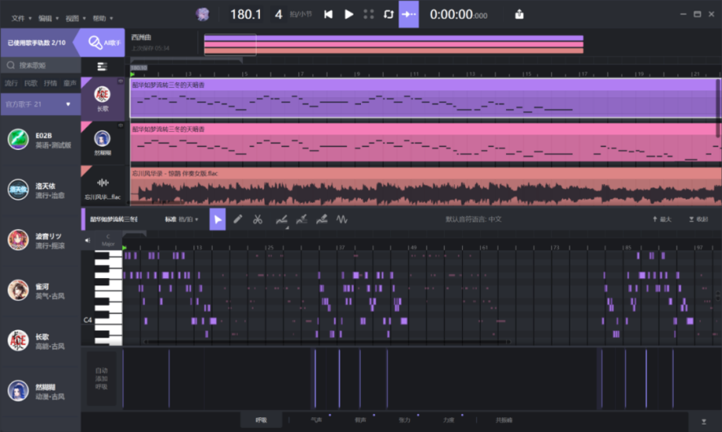Screen dimensions: 722x432
Task: Open the AI歌手 panel tab
Action: coord(103,42)
